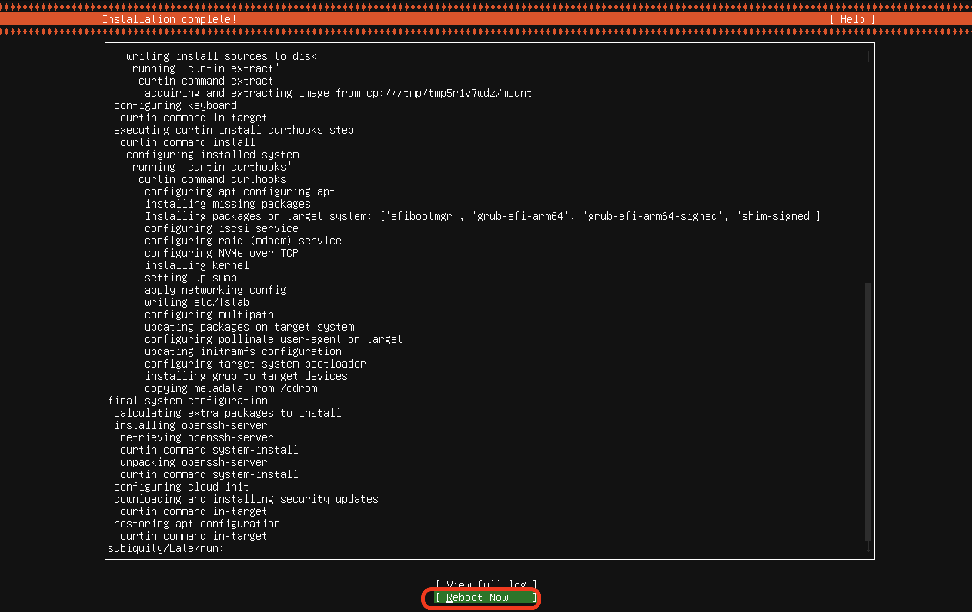Click the log scrollbar thumb
The width and height of the screenshot is (972, 612).
868,411
